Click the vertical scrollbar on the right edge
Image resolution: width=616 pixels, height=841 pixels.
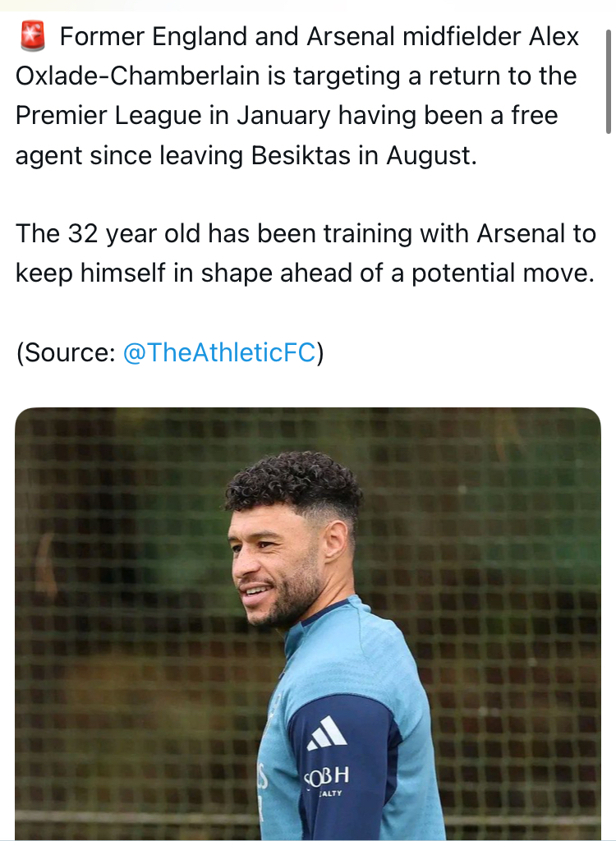point(608,82)
